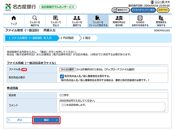Select step 1 ファイル取引(一括記録)を入力

[30, 38]
